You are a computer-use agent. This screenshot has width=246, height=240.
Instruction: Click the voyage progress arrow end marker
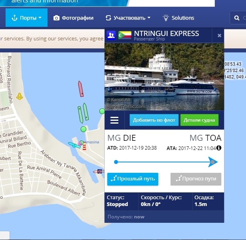tap(213, 162)
